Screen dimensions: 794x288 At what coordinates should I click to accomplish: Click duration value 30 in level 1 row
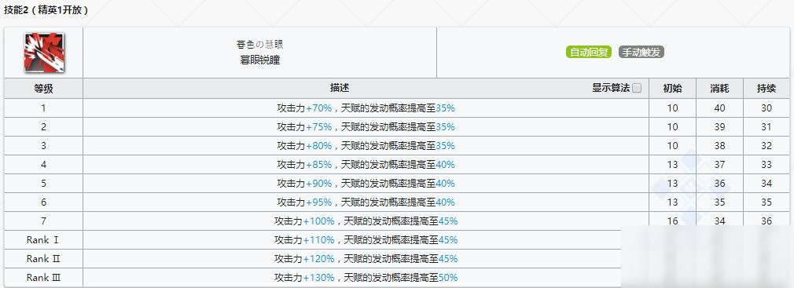tap(766, 108)
